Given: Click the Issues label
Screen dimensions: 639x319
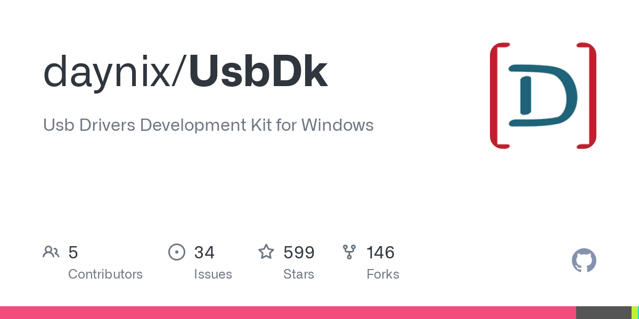Looking at the screenshot, I should point(213,274).
